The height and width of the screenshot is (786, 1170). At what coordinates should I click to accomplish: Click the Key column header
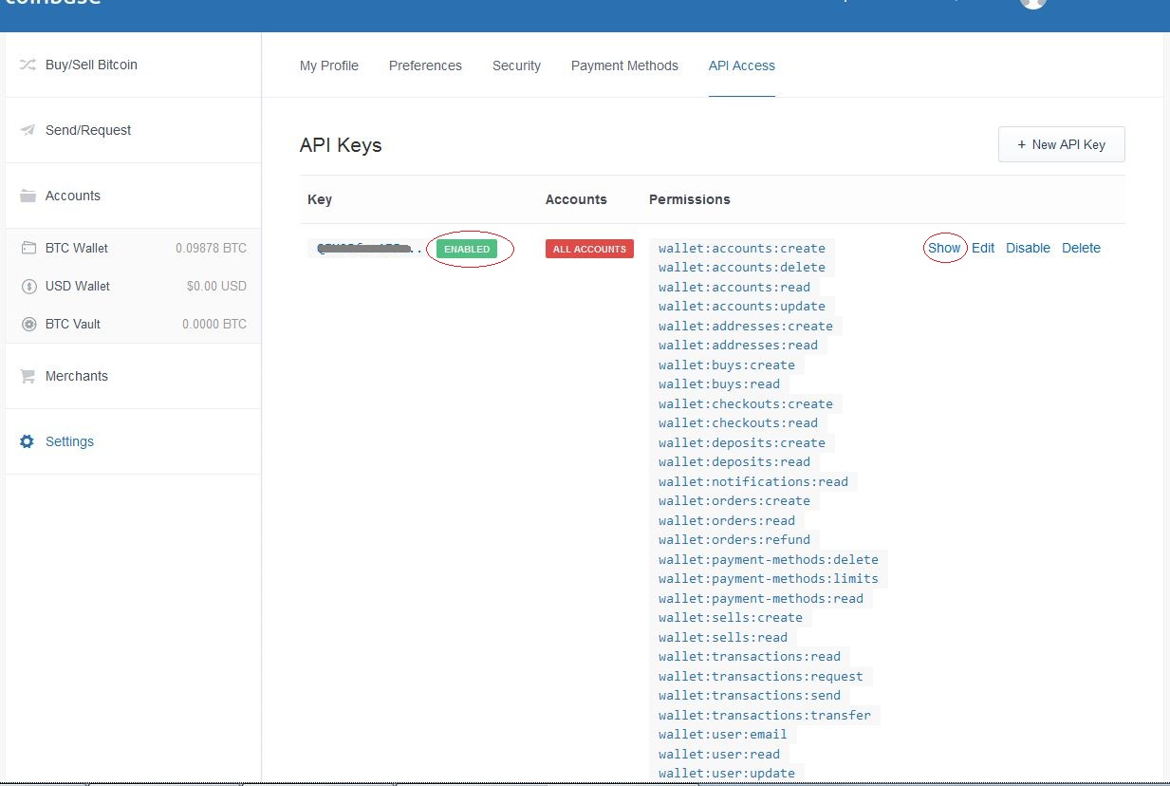(x=320, y=199)
